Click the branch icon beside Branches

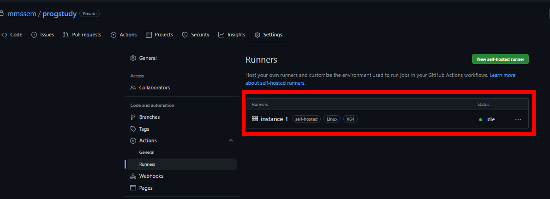click(x=133, y=117)
